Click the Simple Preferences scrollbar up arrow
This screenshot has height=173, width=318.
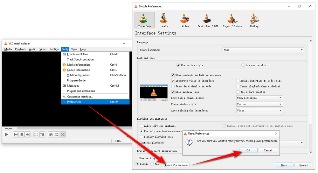coord(310,40)
